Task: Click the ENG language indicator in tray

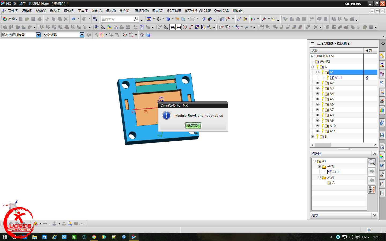Action: [x=365, y=237]
